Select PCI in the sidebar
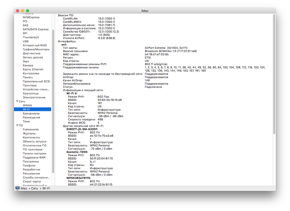Image resolution: width=290 pixels, height=211 pixels. click(x=25, y=21)
